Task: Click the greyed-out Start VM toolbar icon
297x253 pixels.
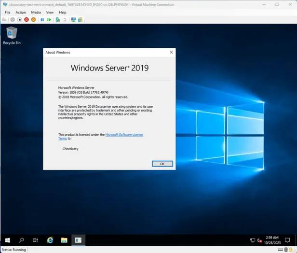Action: click(x=13, y=20)
